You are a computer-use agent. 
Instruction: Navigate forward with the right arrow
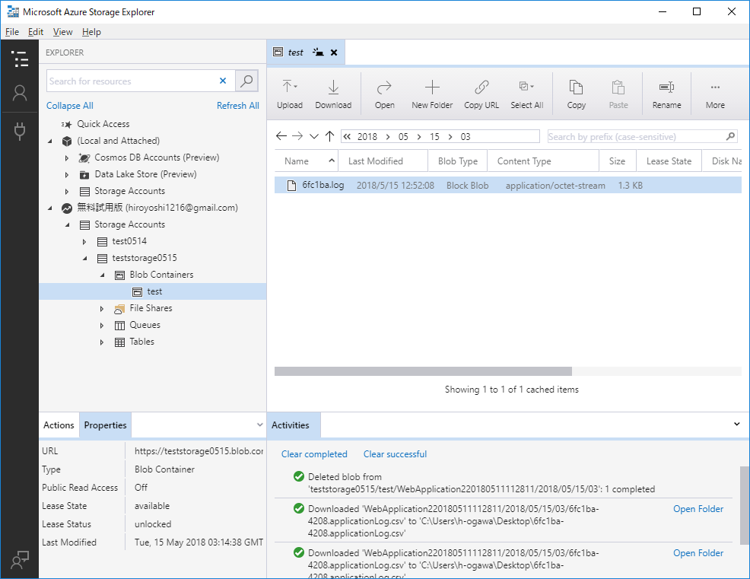click(x=297, y=136)
